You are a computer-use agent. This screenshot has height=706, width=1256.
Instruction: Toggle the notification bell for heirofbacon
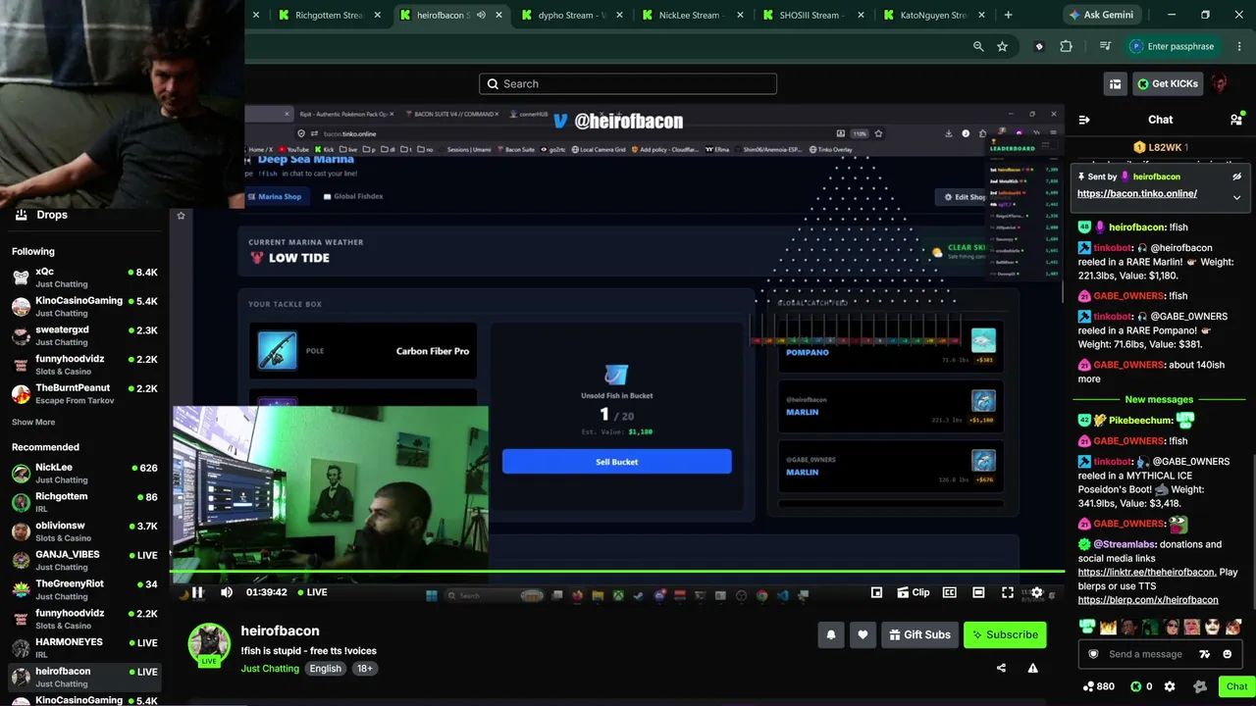(831, 634)
